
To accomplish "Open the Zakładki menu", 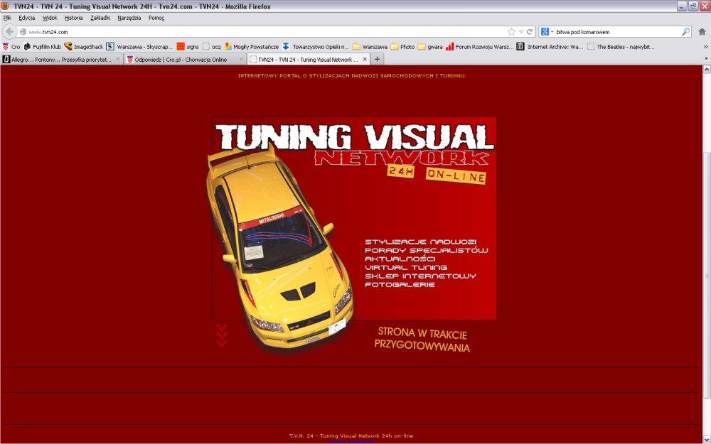I will (x=100, y=18).
